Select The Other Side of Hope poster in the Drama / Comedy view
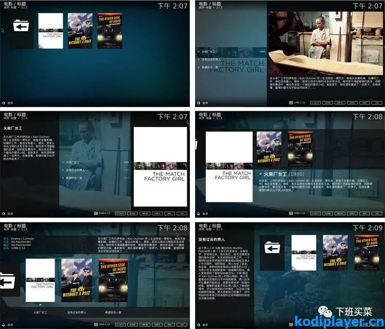 point(113,280)
